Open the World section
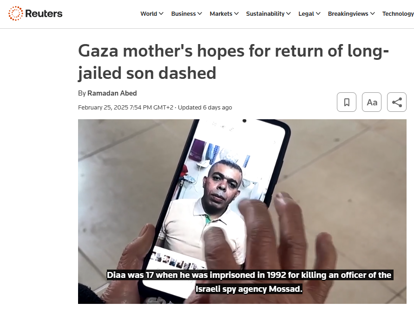Image resolution: width=414 pixels, height=309 pixels. (149, 14)
